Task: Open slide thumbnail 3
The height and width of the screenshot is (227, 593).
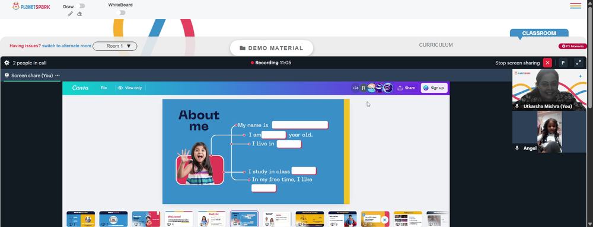Action: coord(146,219)
